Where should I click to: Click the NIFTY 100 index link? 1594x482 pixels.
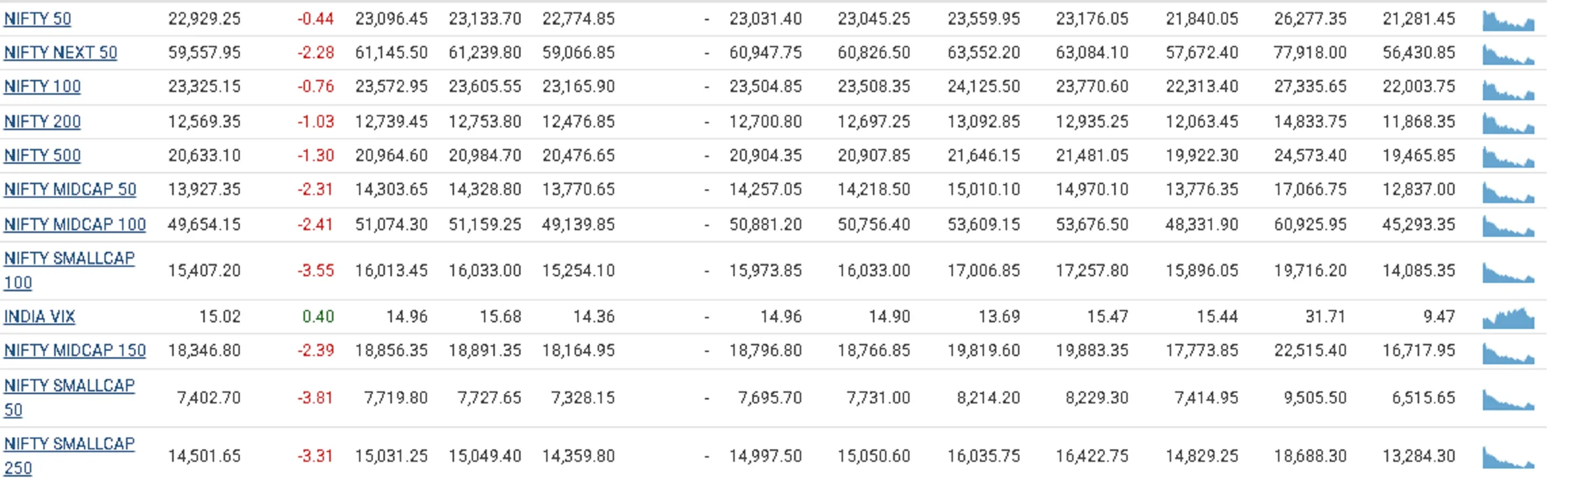click(42, 87)
